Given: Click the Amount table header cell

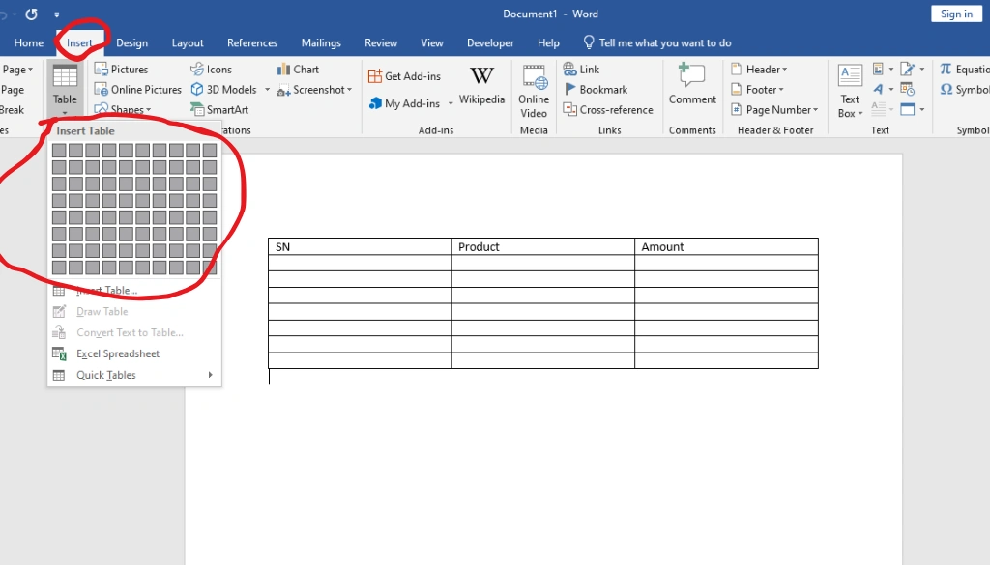Looking at the screenshot, I should (x=726, y=246).
